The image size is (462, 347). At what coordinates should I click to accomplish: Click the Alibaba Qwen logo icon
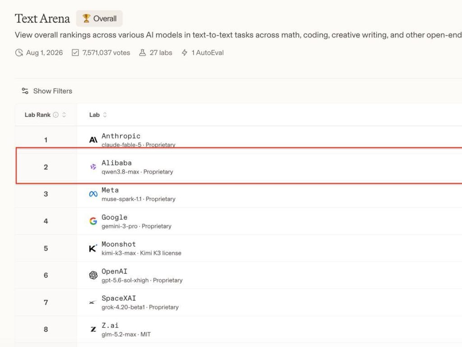pos(93,167)
